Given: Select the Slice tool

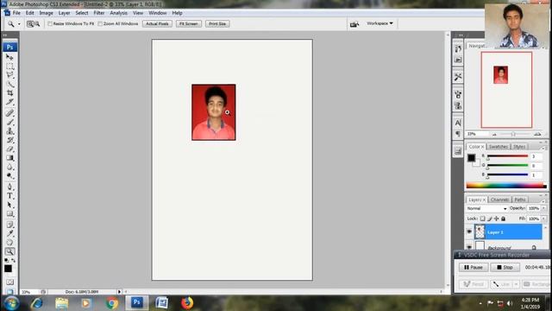Looking at the screenshot, I should (9, 102).
